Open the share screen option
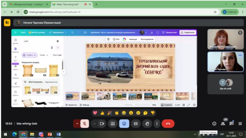The height and width of the screenshot is (138, 246). click(x=113, y=124)
